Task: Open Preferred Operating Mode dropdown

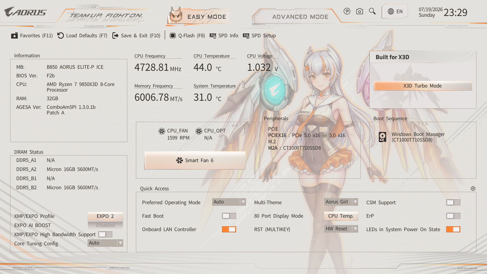Action: [229, 202]
